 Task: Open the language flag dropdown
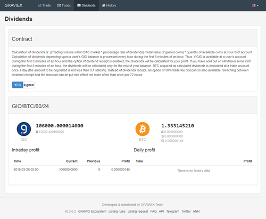click(x=255, y=5)
